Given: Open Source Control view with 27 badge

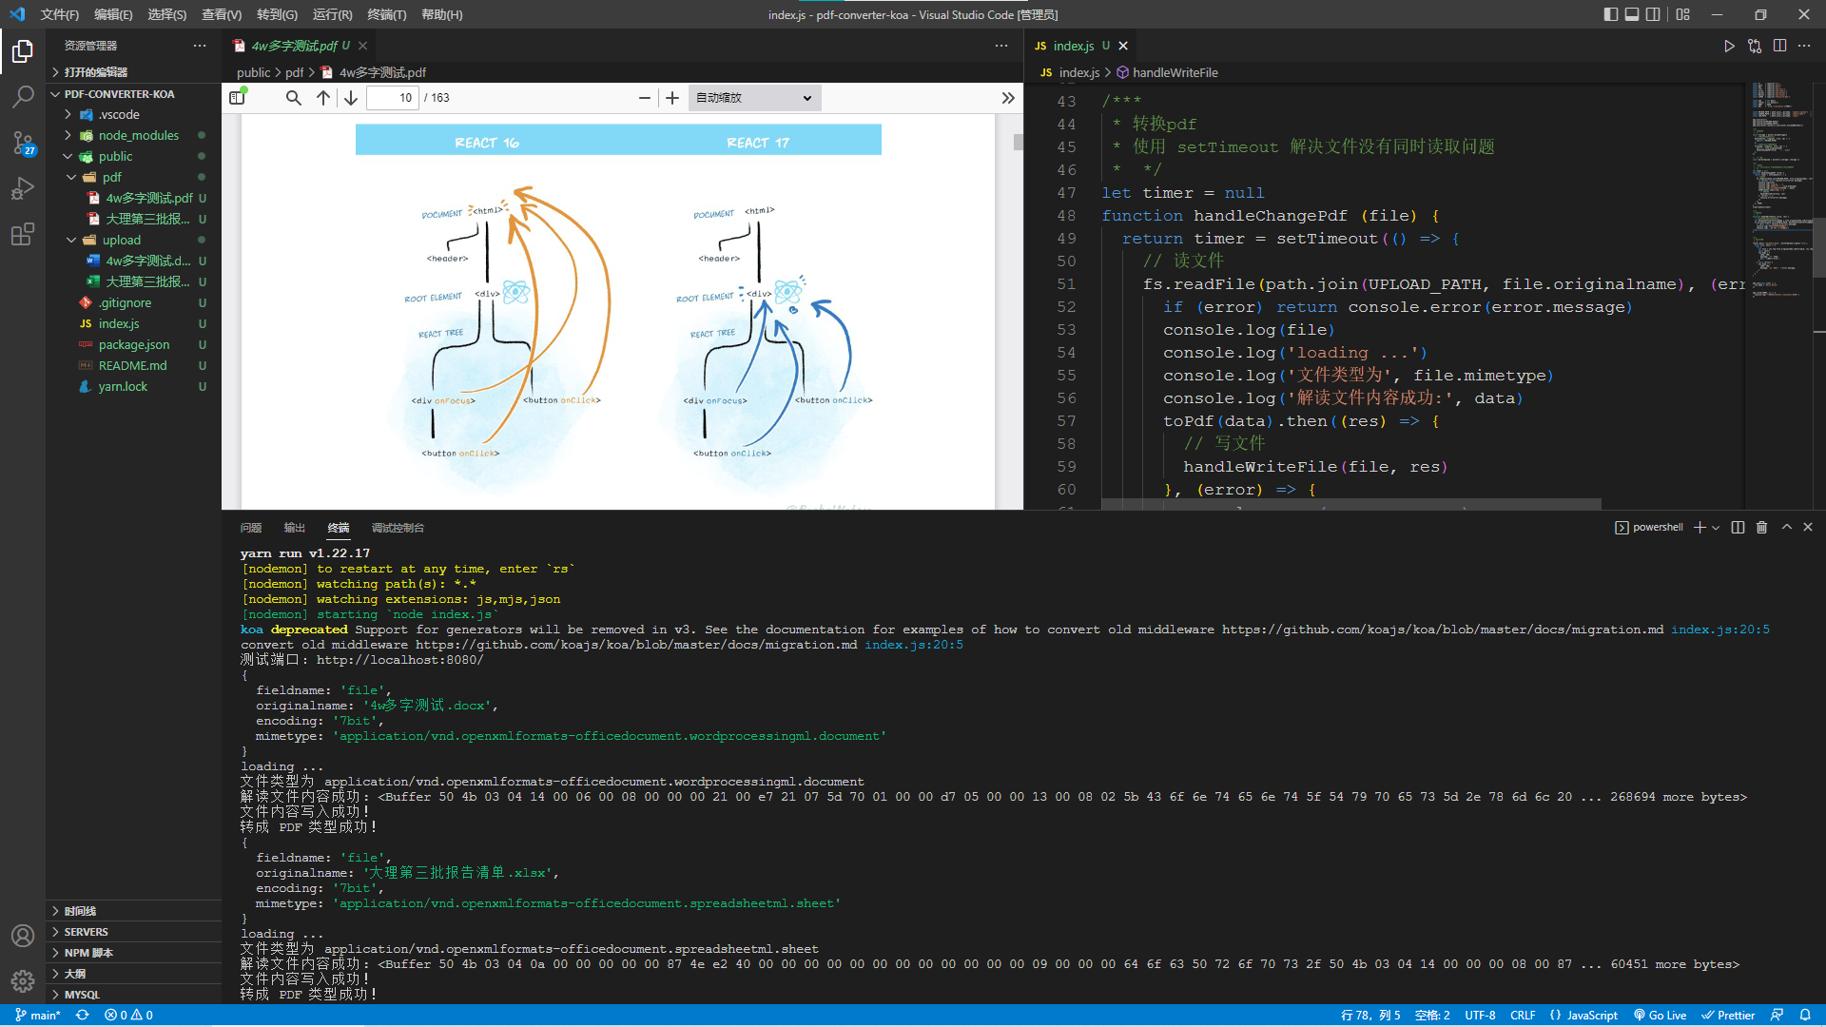Looking at the screenshot, I should tap(23, 143).
